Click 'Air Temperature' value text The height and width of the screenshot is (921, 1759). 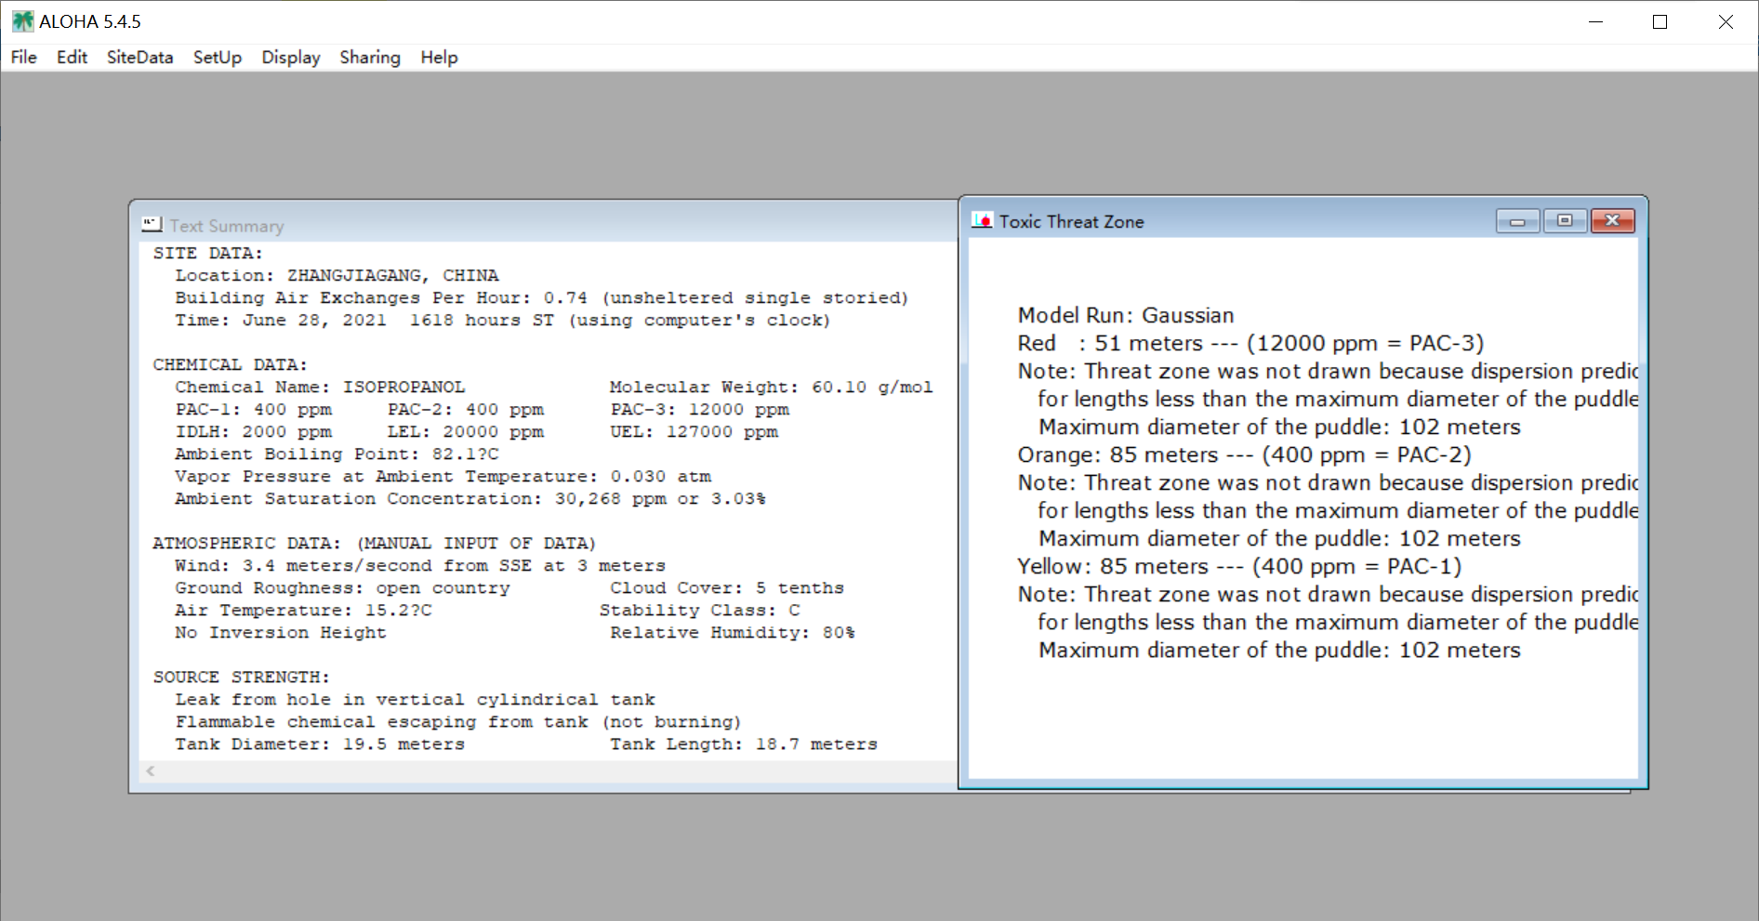(303, 610)
